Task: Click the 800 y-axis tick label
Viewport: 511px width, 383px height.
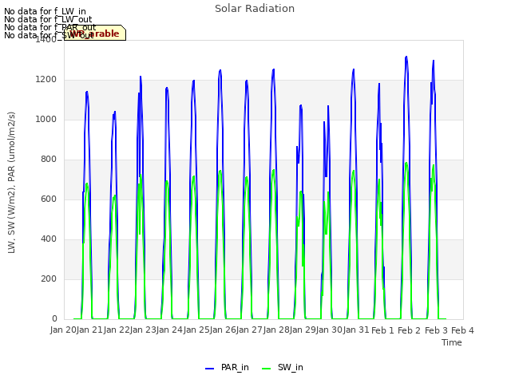Action: (x=49, y=160)
